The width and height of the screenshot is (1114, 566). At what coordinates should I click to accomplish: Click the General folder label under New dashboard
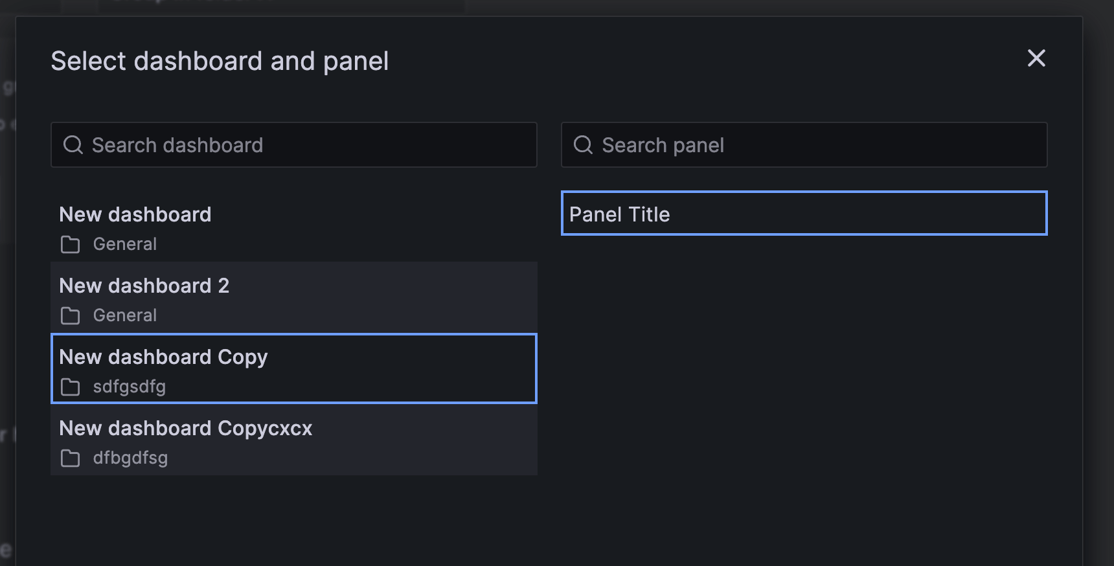tap(125, 244)
